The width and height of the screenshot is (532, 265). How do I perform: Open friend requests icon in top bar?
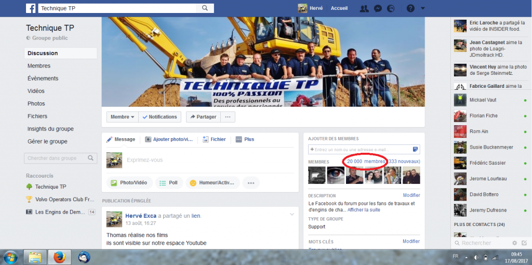coord(364,8)
